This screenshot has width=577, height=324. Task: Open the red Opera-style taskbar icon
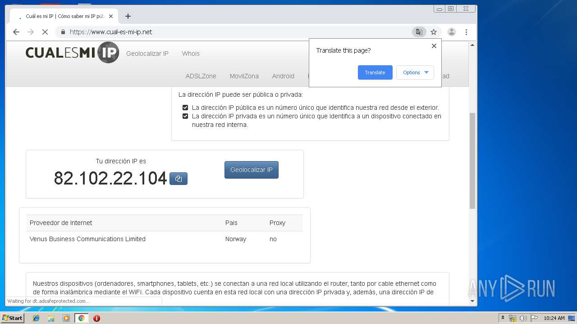tap(96, 318)
